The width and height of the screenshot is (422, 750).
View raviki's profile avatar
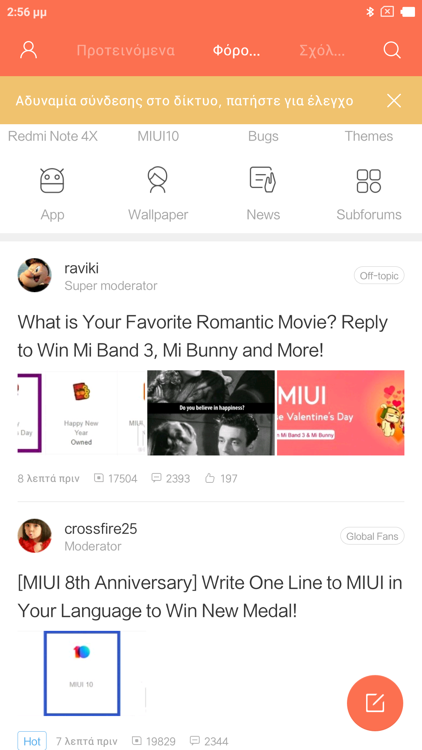[x=34, y=275]
